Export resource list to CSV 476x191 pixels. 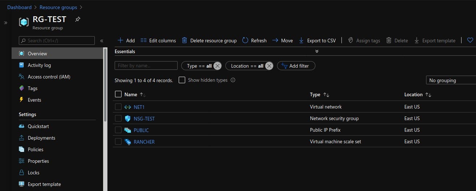click(x=317, y=41)
